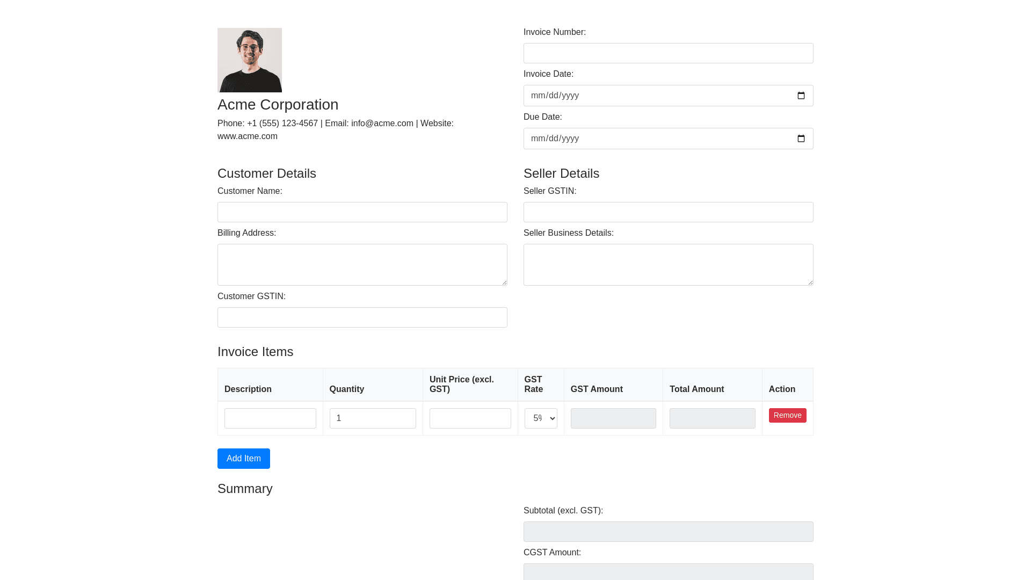Screen dimensions: 1031x580
Task: Click the Unit Price input box
Action: coord(470,418)
